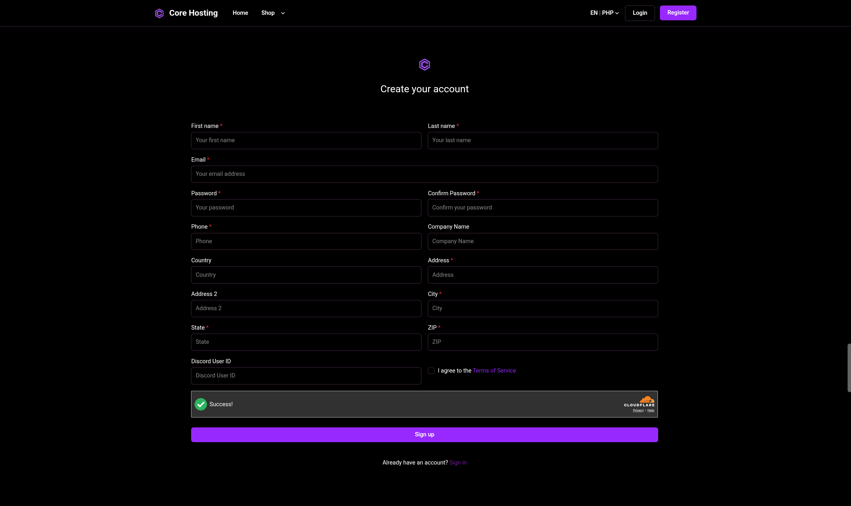
Task: Click the Login button
Action: click(x=640, y=12)
